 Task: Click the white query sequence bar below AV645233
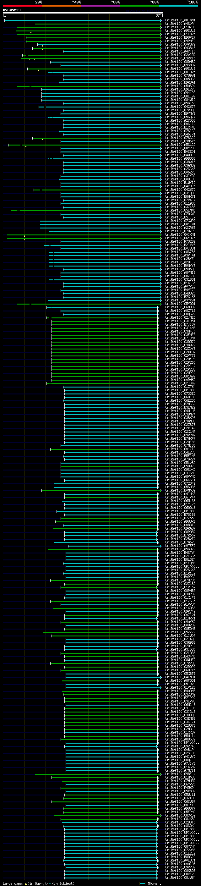[x=83, y=13]
